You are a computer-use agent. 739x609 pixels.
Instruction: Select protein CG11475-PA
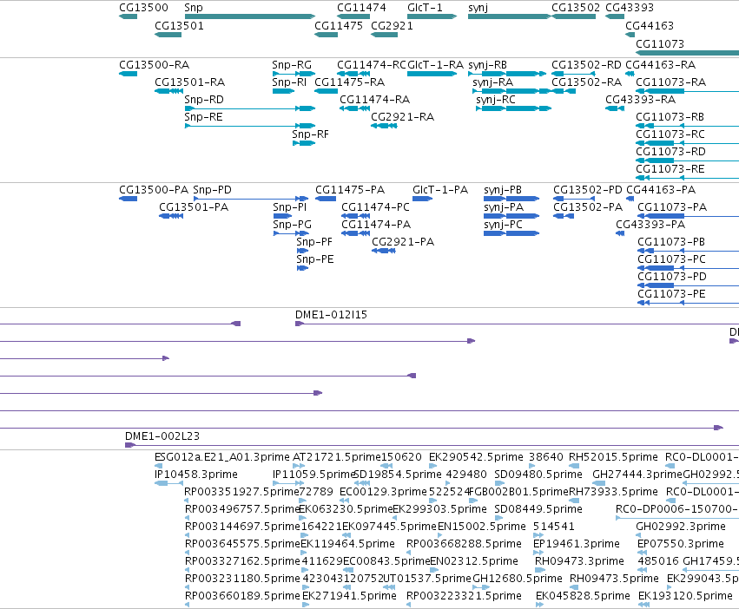click(326, 199)
